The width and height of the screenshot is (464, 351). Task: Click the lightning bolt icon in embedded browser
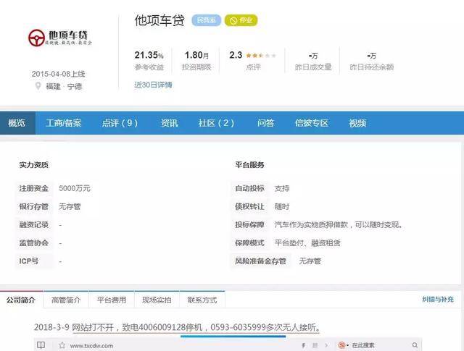[x=303, y=345]
